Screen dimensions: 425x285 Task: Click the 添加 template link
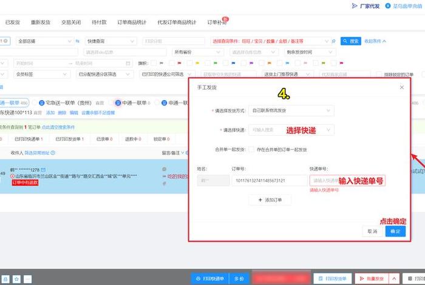click(x=50, y=113)
